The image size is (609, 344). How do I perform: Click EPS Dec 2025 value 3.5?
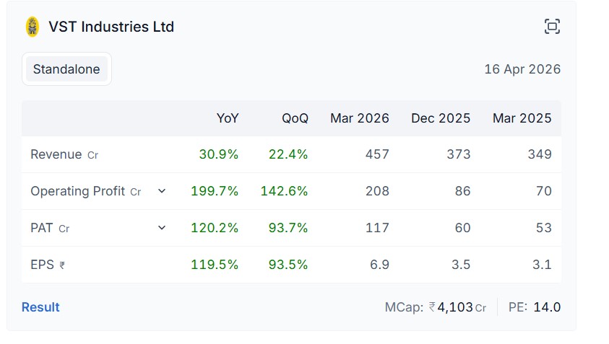coord(461,265)
